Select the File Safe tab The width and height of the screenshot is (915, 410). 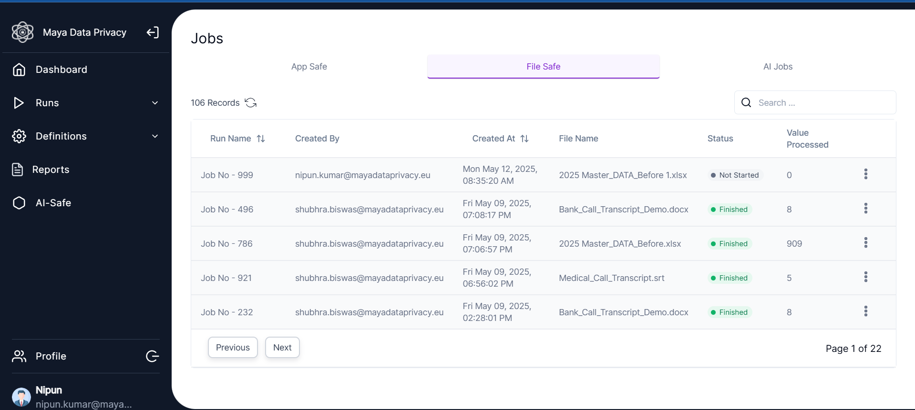[x=543, y=67]
